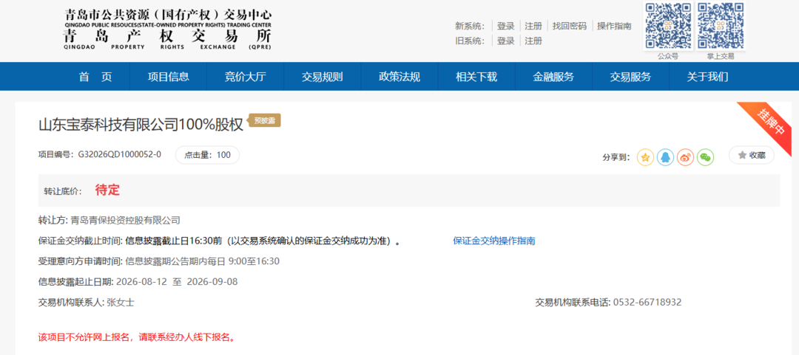Open 项目信息 menu item
Viewport: 799px width, 355px height.
(168, 77)
